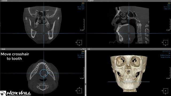Image resolution: width=171 pixels, height=96 pixels.
Task: Click TH: 0 mm in Axial panel
Action: (81, 55)
